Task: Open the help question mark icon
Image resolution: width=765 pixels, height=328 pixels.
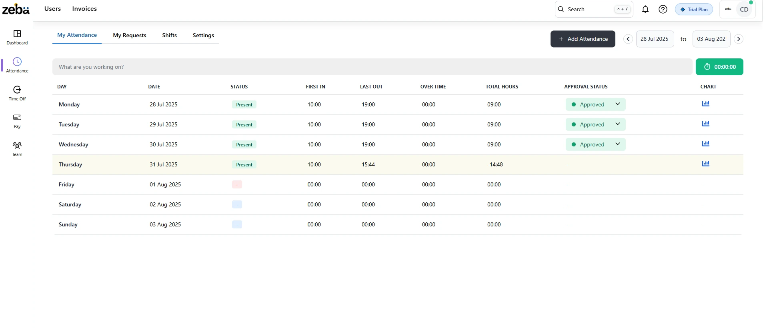Action: [x=663, y=9]
